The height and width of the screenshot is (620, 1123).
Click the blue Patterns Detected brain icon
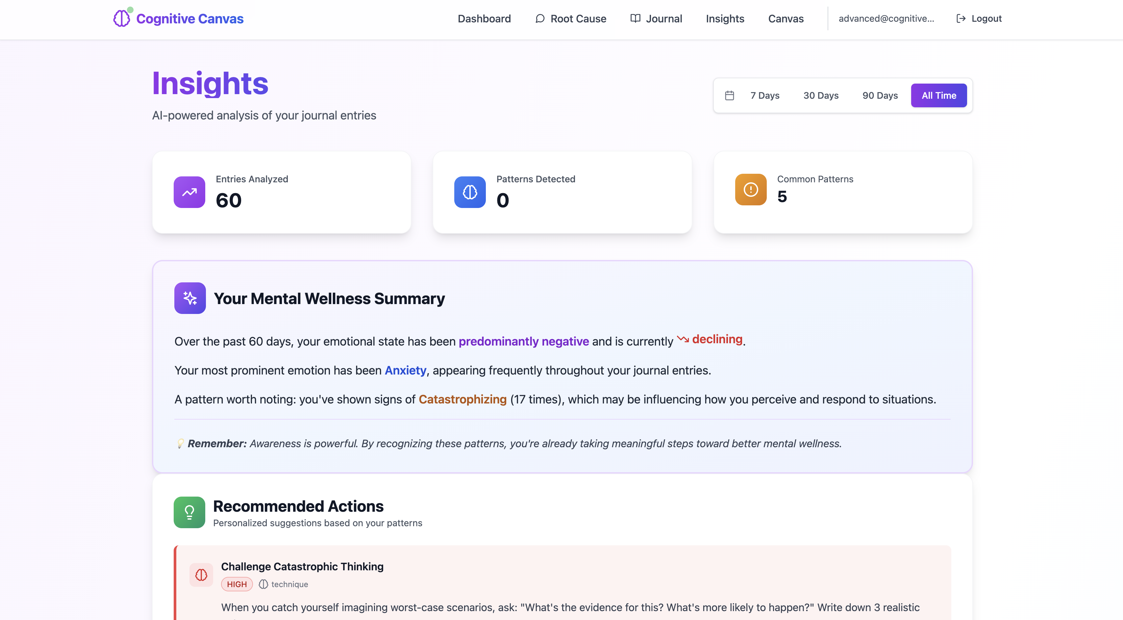click(470, 192)
